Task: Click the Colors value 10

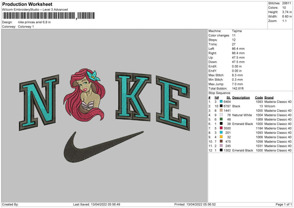Action: point(284,8)
